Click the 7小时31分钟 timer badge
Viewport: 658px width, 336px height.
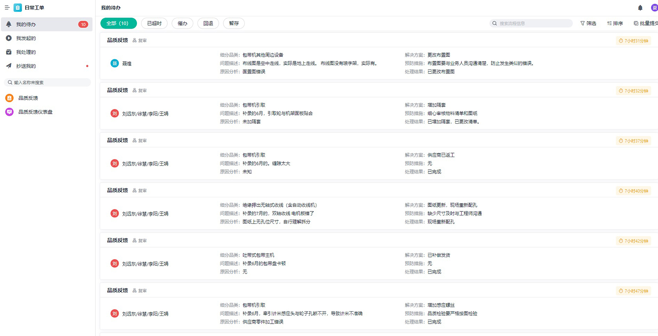[x=633, y=41]
